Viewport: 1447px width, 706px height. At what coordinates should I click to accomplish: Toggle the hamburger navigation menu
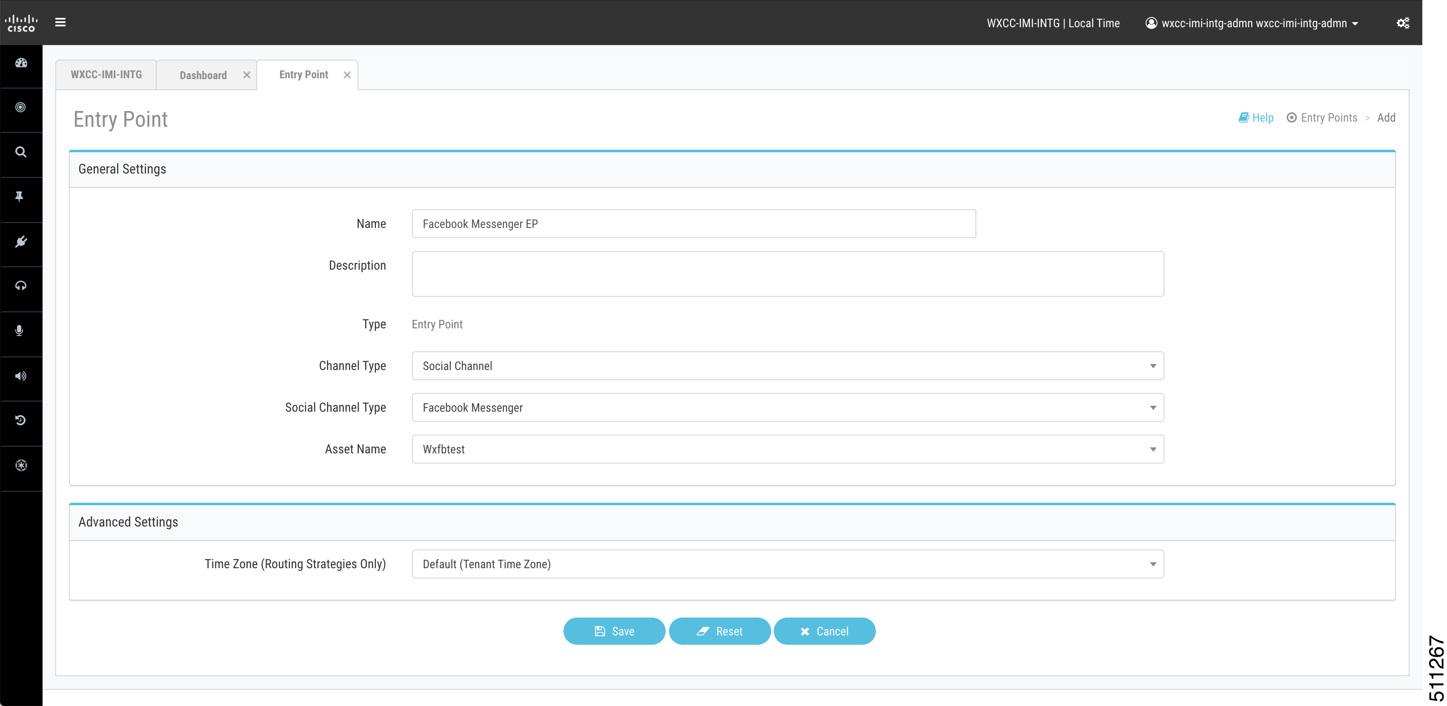click(x=61, y=23)
